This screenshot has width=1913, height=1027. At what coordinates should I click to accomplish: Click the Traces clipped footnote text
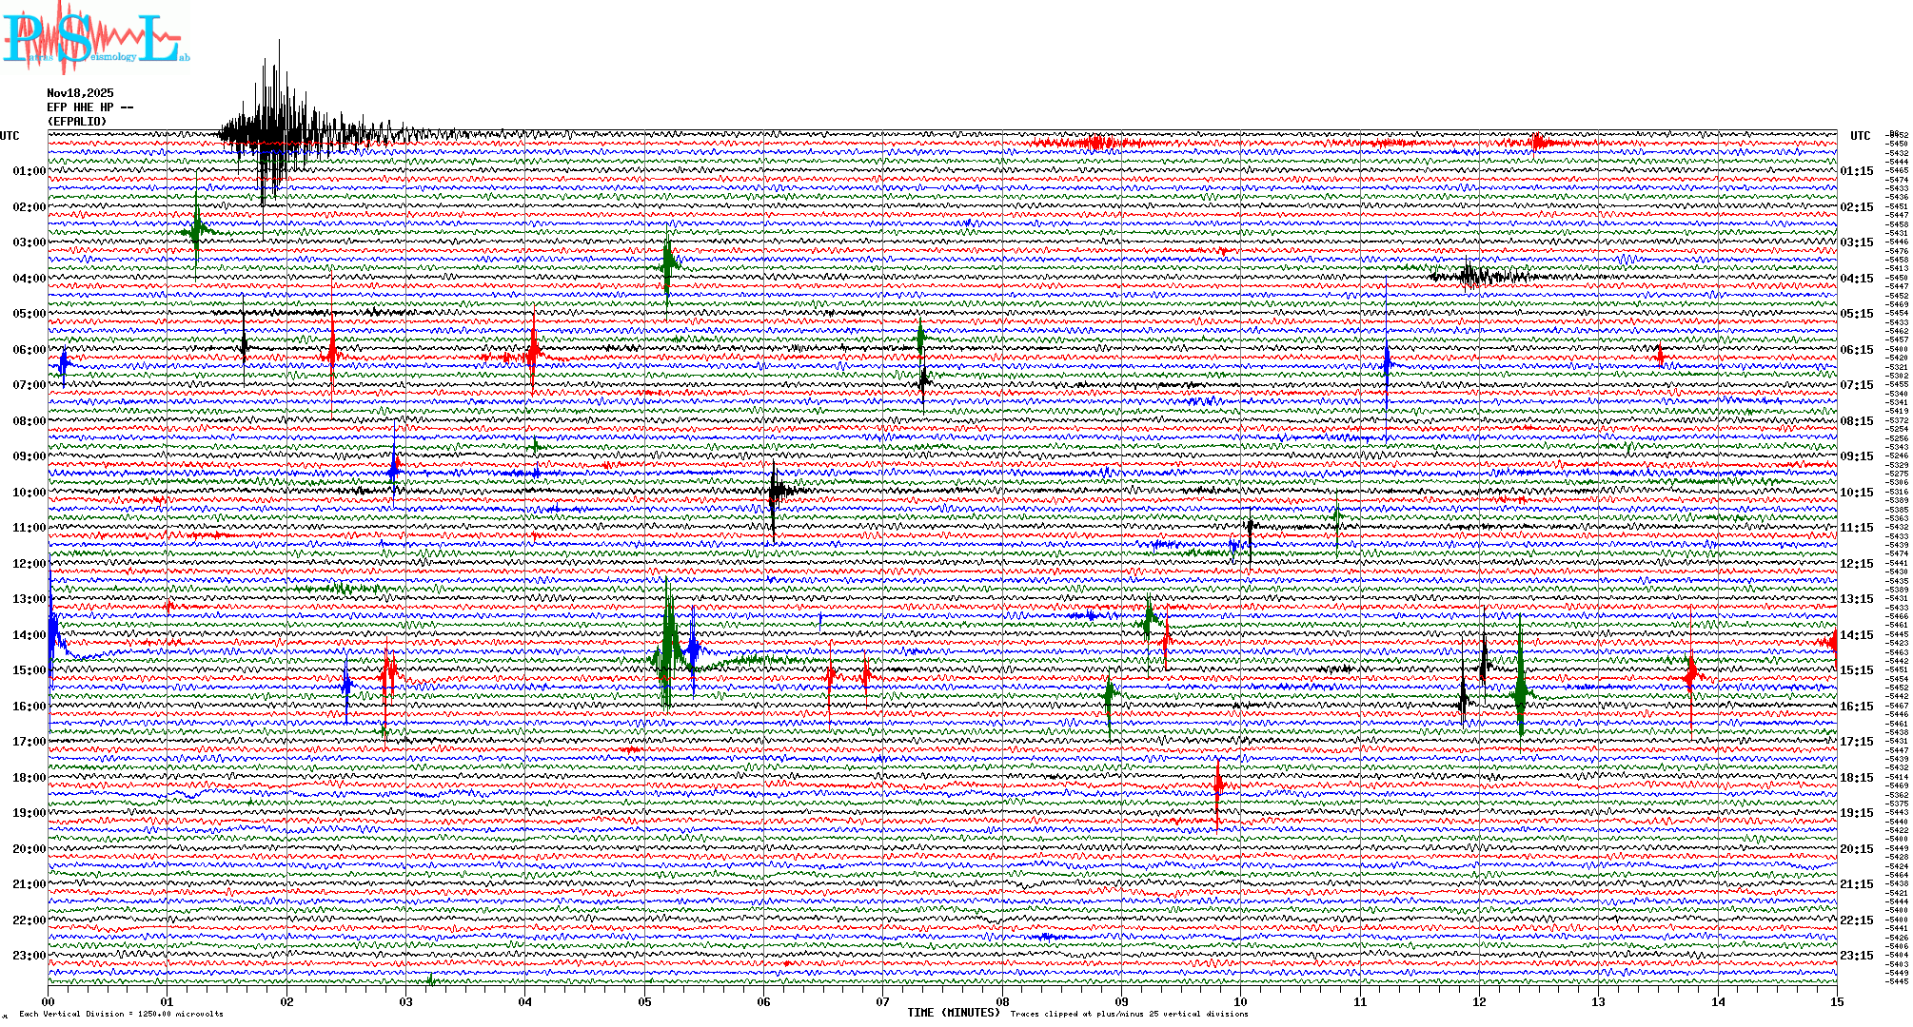click(1129, 1014)
